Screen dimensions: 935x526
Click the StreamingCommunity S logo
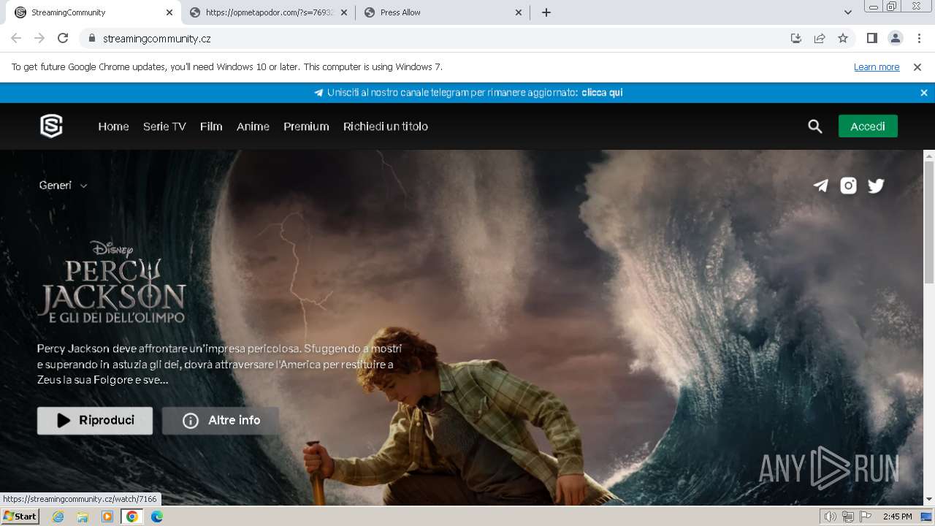pyautogui.click(x=51, y=126)
